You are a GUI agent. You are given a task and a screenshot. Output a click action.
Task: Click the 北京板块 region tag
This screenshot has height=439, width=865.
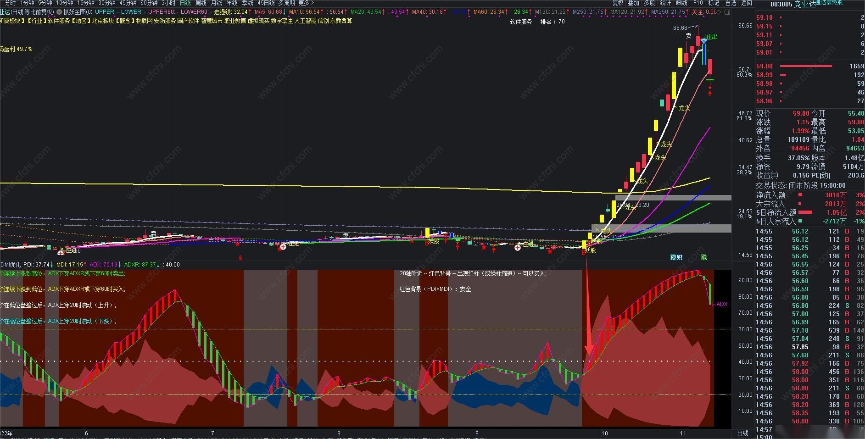click(x=103, y=21)
